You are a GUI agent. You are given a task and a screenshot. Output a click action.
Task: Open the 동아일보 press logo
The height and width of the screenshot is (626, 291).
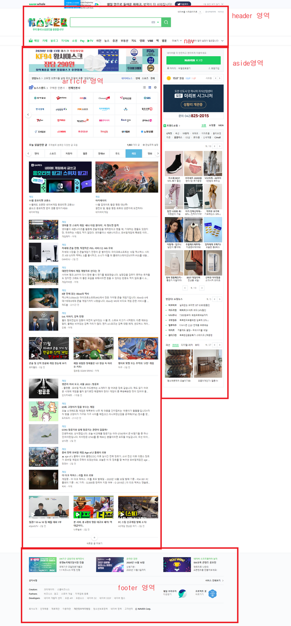pyautogui.click(x=40, y=98)
